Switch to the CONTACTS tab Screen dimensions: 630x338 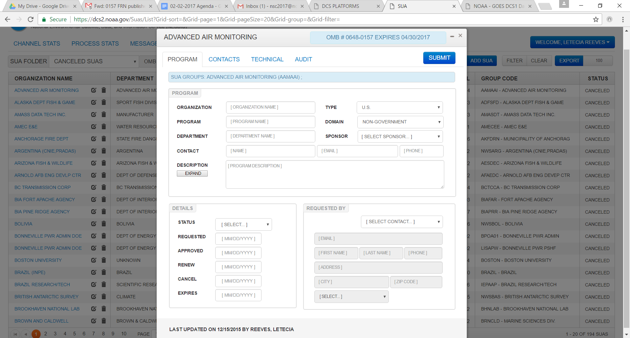(224, 59)
